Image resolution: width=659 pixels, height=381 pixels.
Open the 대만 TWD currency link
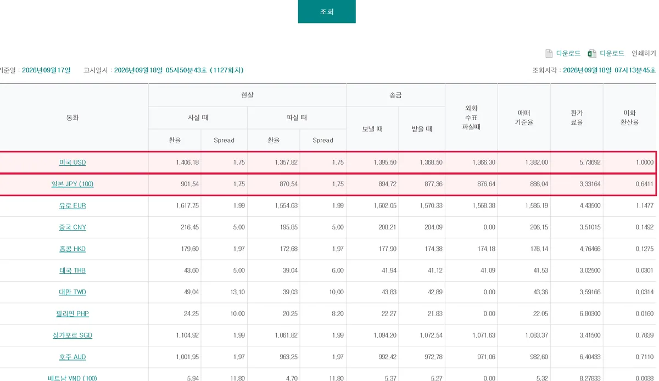(x=72, y=292)
